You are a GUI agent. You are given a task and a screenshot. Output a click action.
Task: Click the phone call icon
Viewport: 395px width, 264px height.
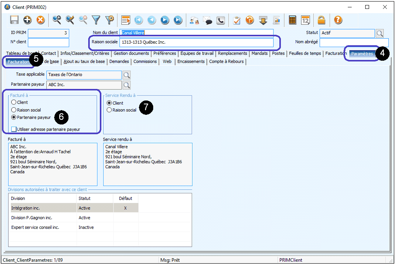coord(221,20)
